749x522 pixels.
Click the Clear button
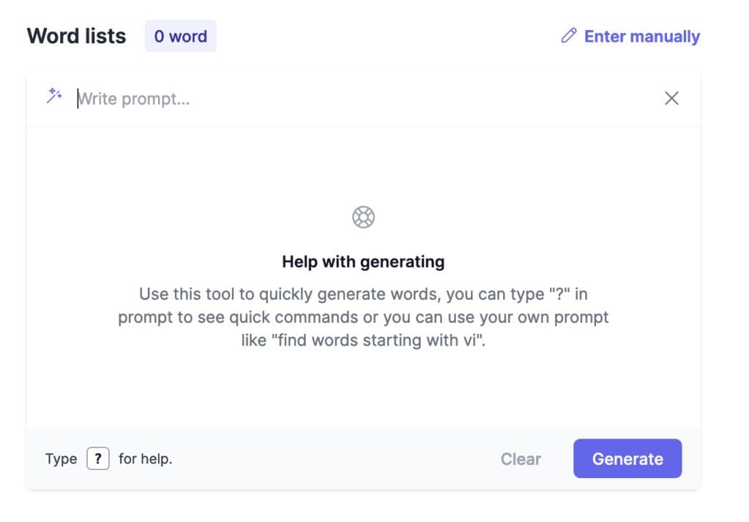[x=521, y=459]
